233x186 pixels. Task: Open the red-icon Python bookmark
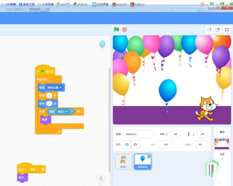coord(137,4)
